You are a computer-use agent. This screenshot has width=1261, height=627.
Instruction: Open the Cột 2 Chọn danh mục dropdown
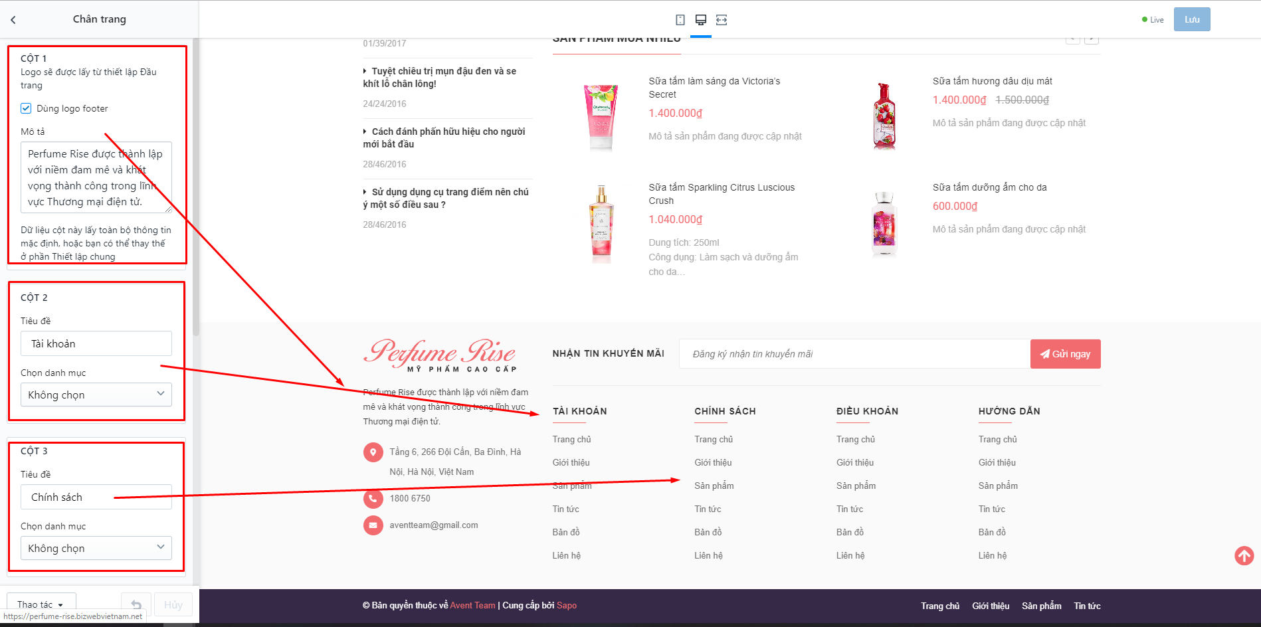[x=96, y=395]
